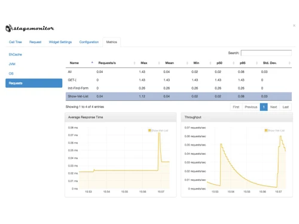The image size is (299, 224).
Task: Open the Call Tree tab
Action: click(x=16, y=42)
